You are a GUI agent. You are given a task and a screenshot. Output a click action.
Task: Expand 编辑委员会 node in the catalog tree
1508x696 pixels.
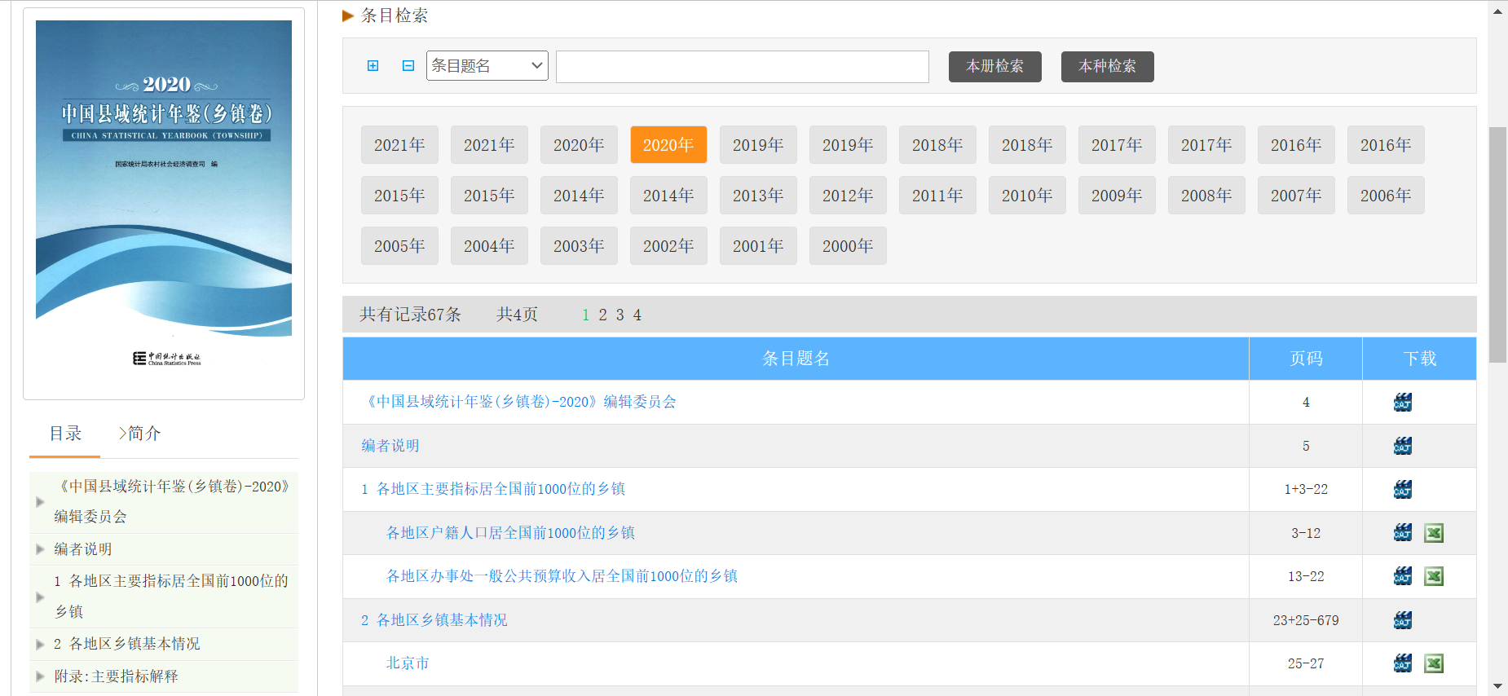tap(40, 502)
